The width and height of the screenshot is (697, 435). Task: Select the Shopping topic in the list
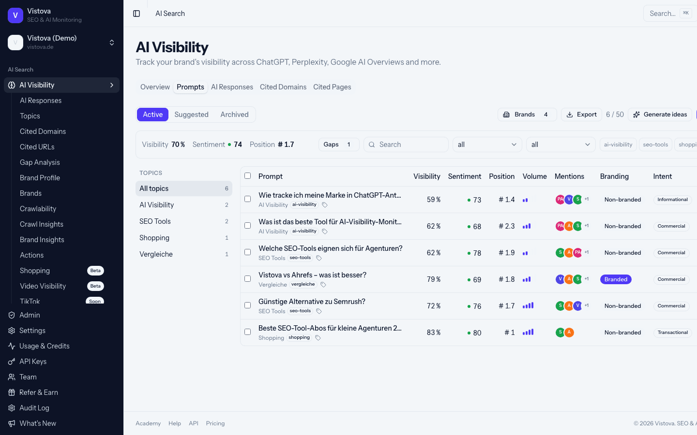[184, 238]
